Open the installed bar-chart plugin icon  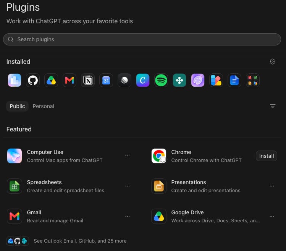coord(15,80)
